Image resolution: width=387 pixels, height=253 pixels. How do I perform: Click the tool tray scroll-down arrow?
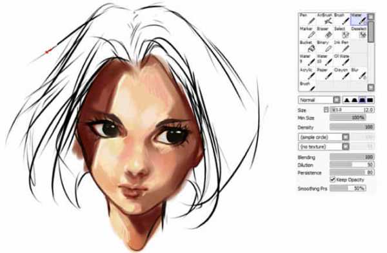click(x=371, y=88)
